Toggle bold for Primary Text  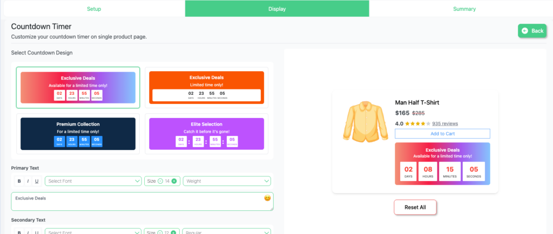[19, 181]
